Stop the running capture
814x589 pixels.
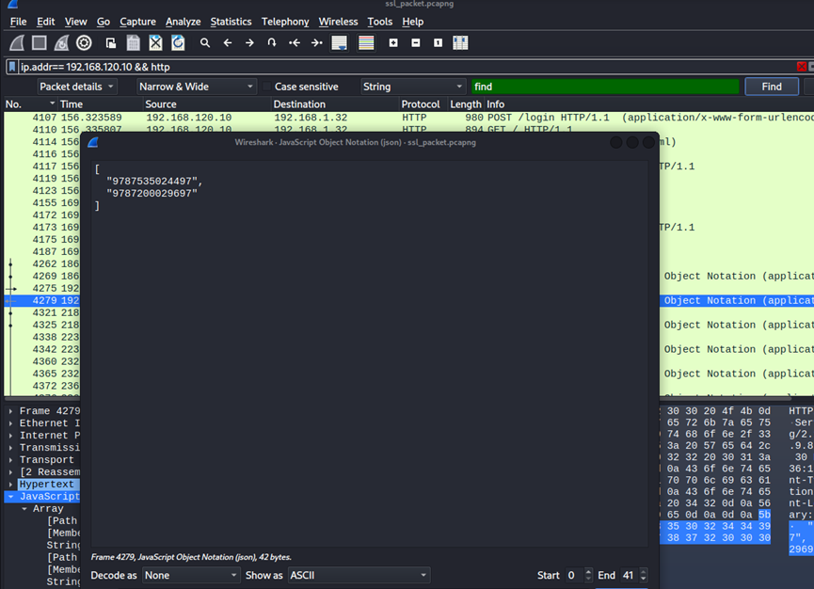point(40,42)
